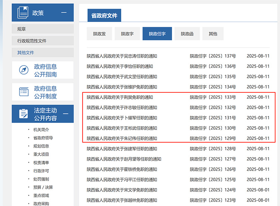Click the 政策 book icon
The width and height of the screenshot is (280, 206).
pos(23,13)
